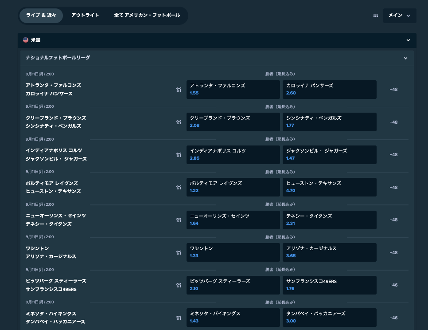Click the 米国 country label
The height and width of the screenshot is (330, 428).
click(x=35, y=40)
